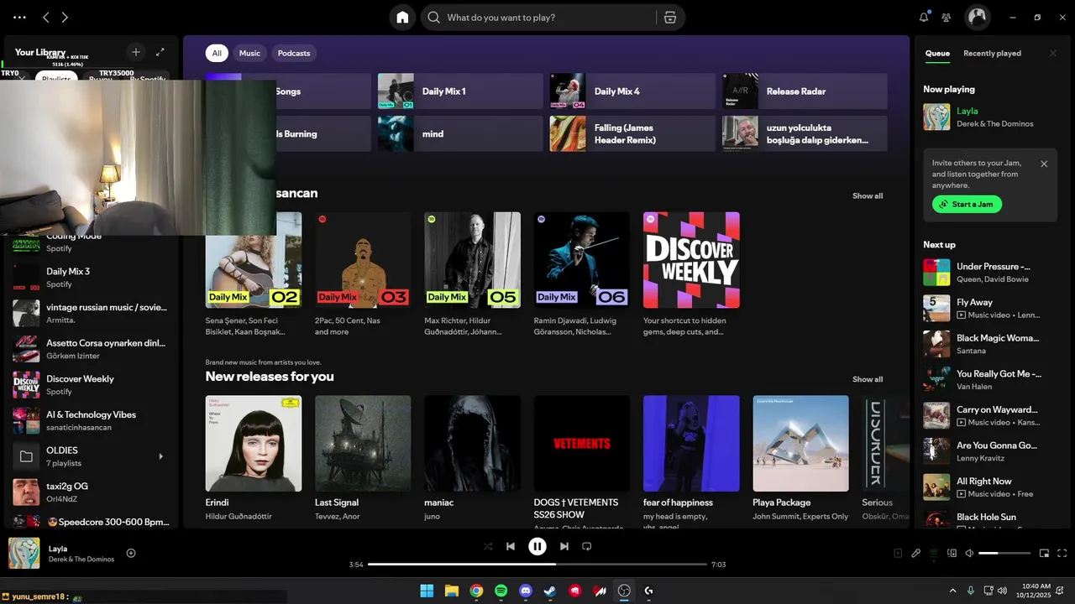Show all New releases for you

[x=868, y=379]
